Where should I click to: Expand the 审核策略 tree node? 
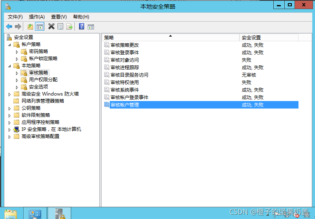point(17,73)
